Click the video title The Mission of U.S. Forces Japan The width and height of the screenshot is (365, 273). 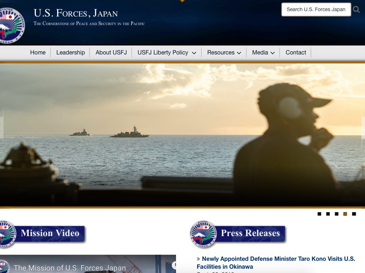[70, 268]
